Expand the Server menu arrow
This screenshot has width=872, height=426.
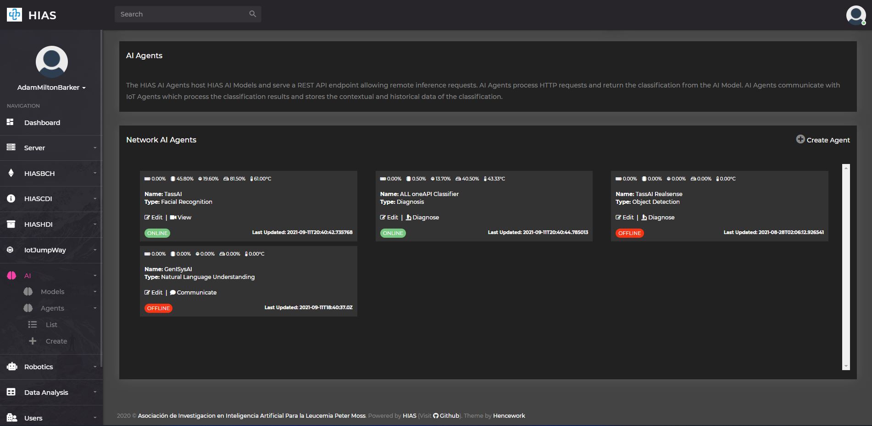(x=95, y=148)
